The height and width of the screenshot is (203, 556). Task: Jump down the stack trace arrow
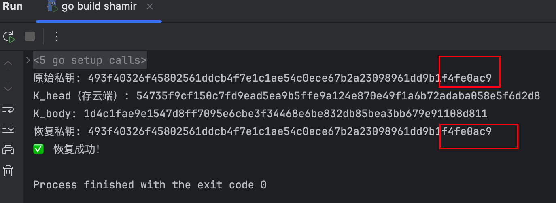8,86
